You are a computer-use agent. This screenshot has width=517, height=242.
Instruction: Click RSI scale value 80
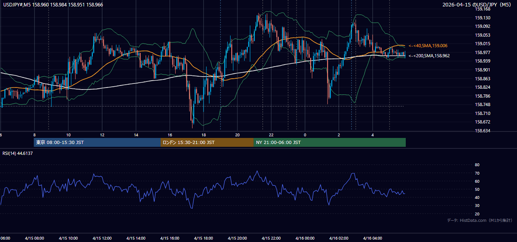[x=477, y=165]
